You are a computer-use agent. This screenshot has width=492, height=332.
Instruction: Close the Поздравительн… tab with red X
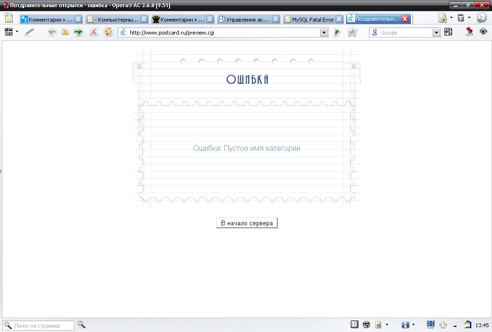tap(405, 19)
